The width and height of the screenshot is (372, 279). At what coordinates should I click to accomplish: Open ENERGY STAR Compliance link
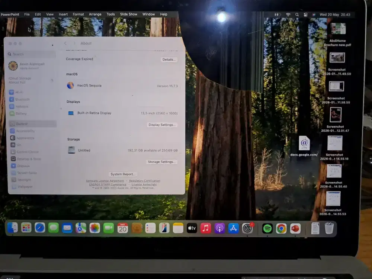(x=108, y=185)
